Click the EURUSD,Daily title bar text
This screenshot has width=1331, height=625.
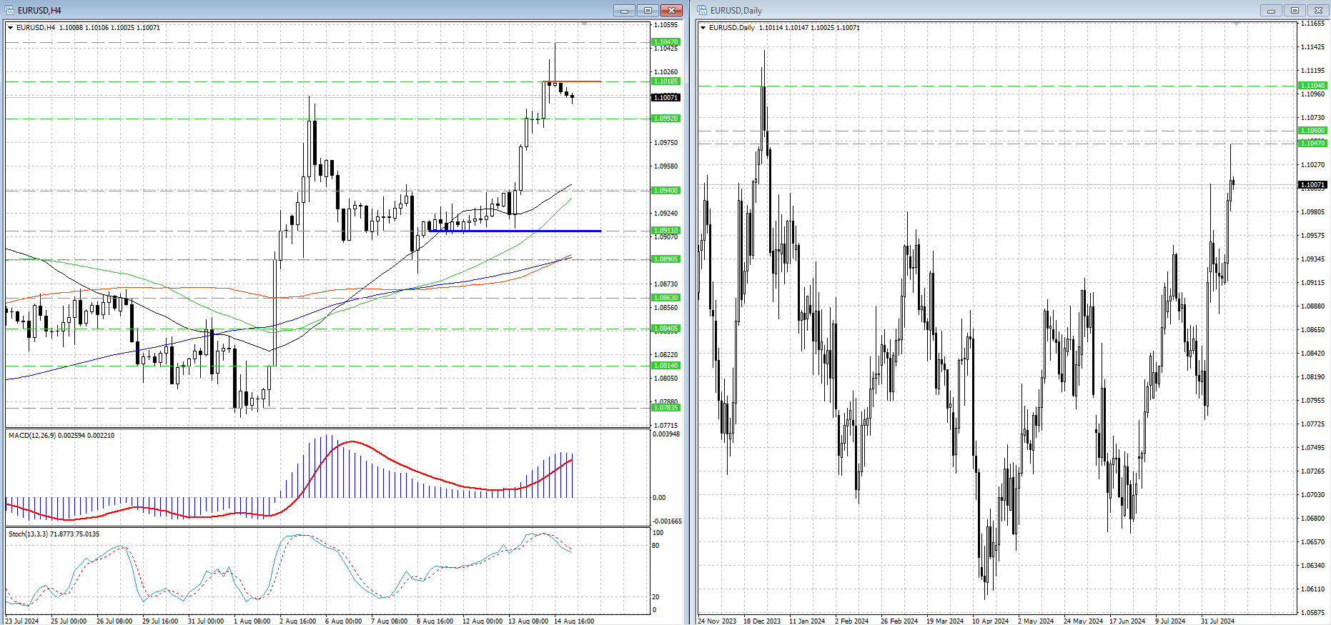point(736,11)
